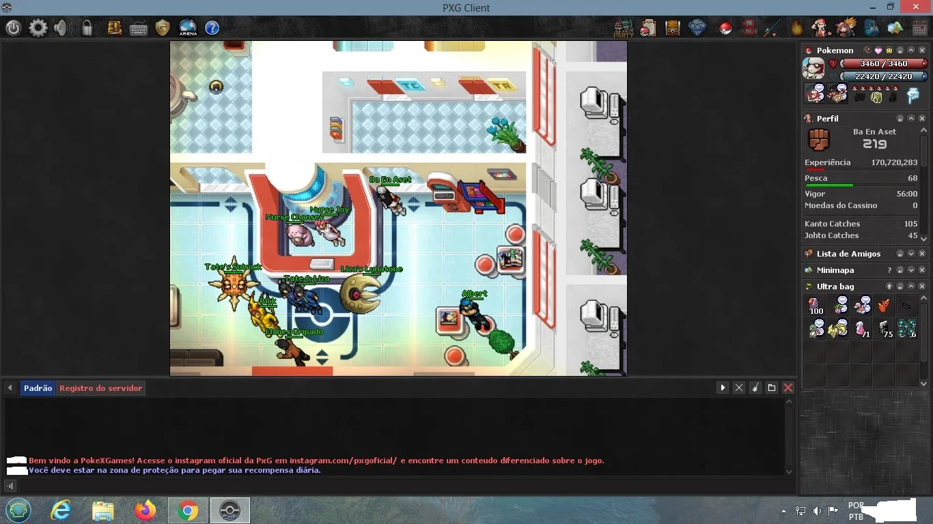Open the keyboard hotkeys icon
The image size is (933, 524).
coord(139,28)
